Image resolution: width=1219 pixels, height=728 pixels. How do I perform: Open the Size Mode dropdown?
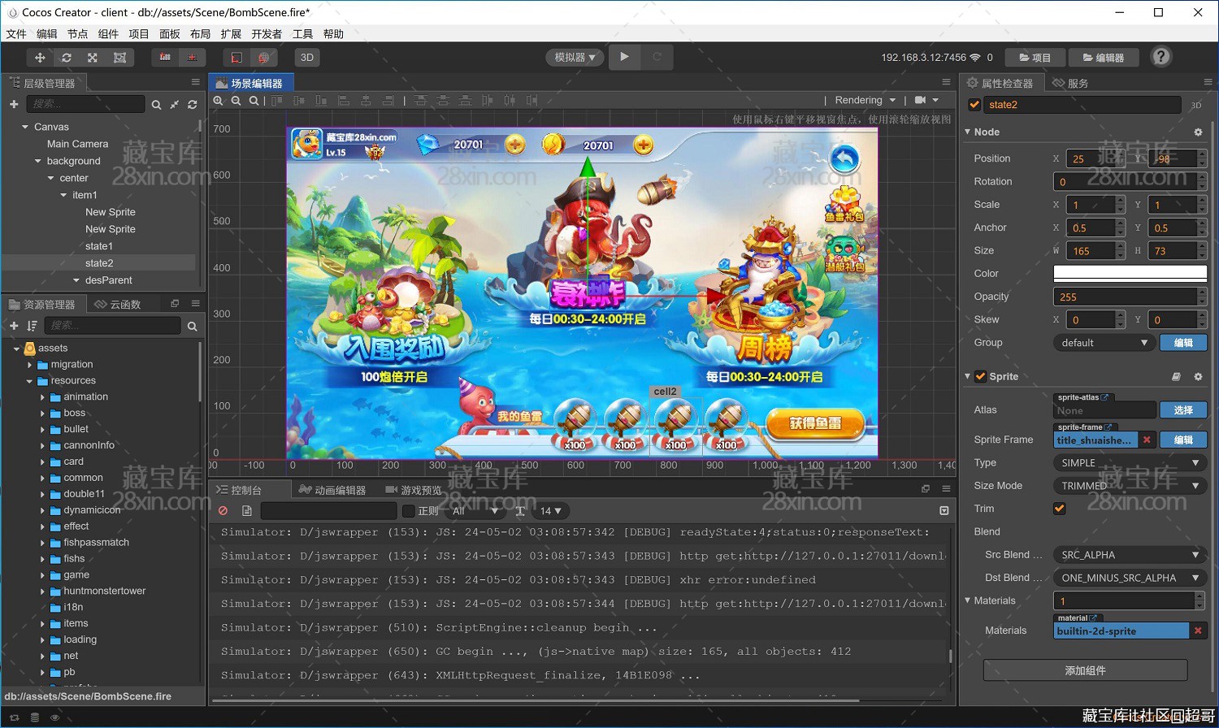click(1130, 486)
